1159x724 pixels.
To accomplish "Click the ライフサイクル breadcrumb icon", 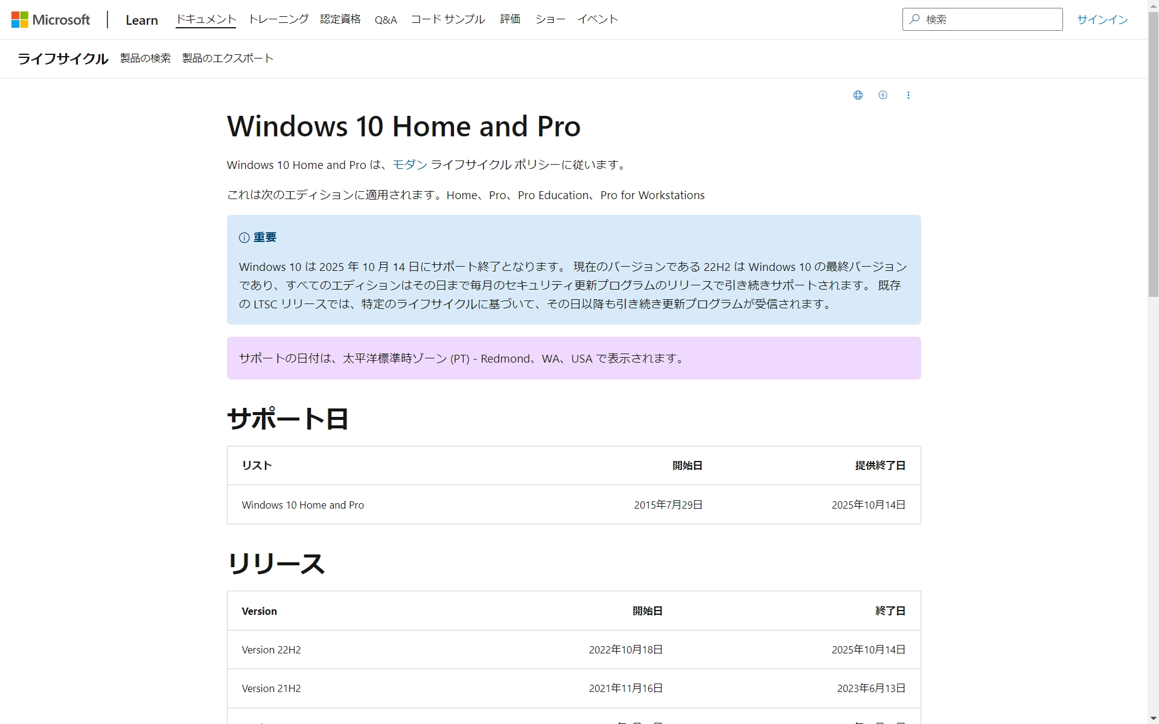I will click(x=64, y=59).
